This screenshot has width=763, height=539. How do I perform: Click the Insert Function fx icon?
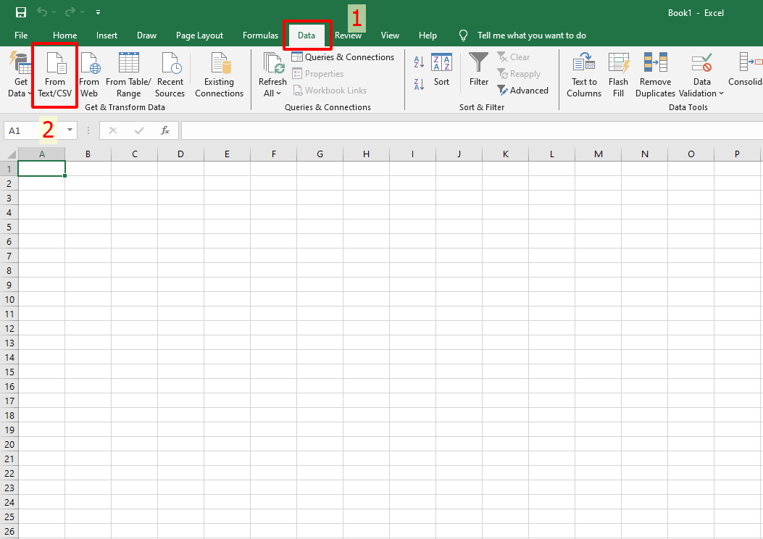(165, 130)
